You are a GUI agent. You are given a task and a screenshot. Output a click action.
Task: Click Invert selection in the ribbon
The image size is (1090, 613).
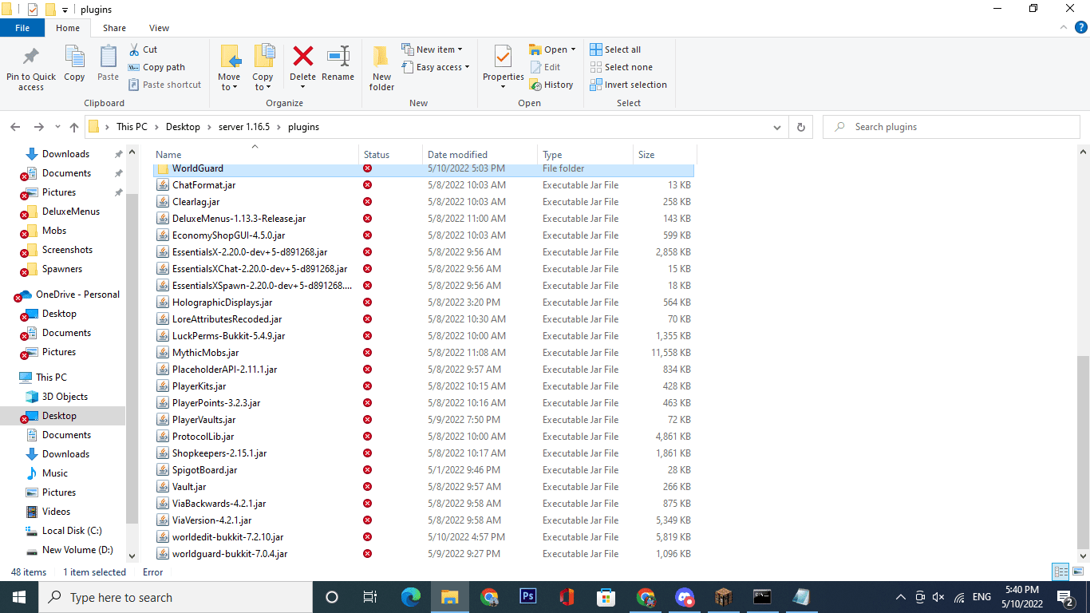coord(628,85)
